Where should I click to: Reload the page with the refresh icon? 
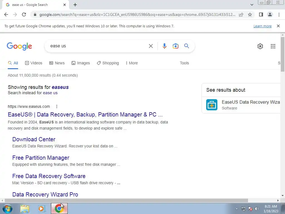pos(24,14)
